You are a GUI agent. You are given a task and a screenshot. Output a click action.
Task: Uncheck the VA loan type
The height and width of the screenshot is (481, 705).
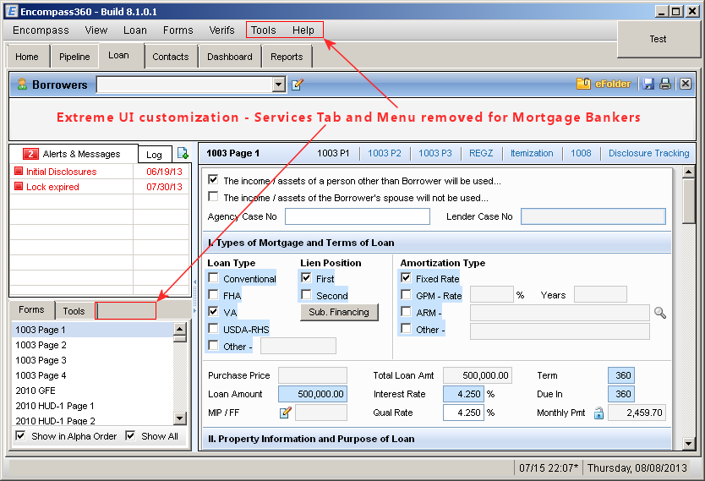(x=213, y=312)
